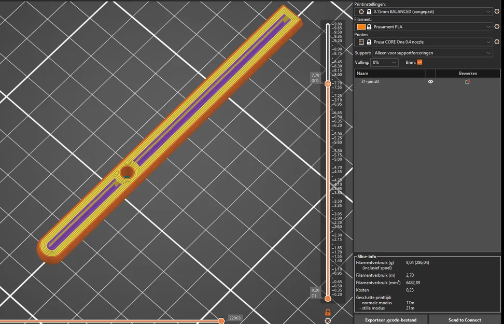
Task: Click the Geschatte printtijd label
Action: (x=373, y=298)
